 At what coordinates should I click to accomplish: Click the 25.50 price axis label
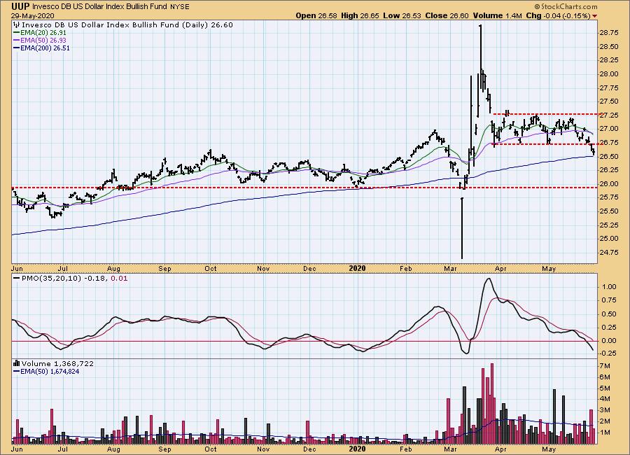[x=609, y=211]
